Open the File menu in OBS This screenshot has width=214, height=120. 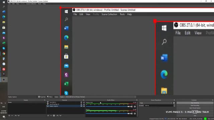(9, 4)
